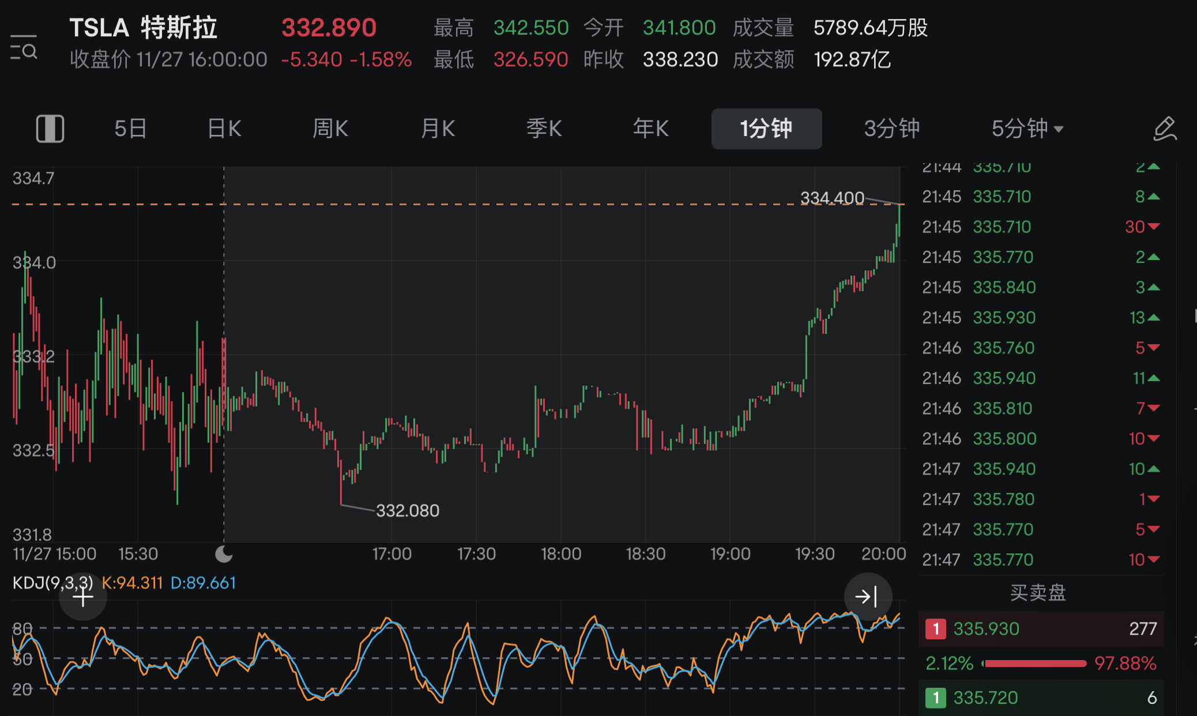Expand the 5分钟 interval dropdown
The width and height of the screenshot is (1197, 716).
pos(1027,129)
